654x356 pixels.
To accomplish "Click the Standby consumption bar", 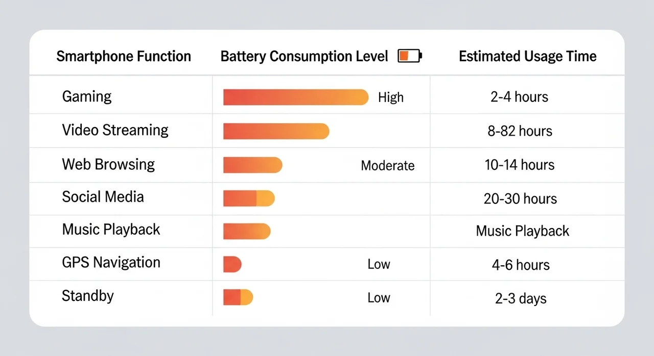I will coord(238,297).
